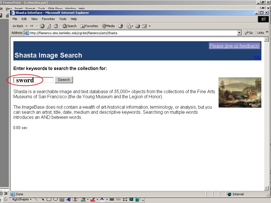
Task: Select the Rectangle tool in PowerPoint
Action: pos(49,199)
